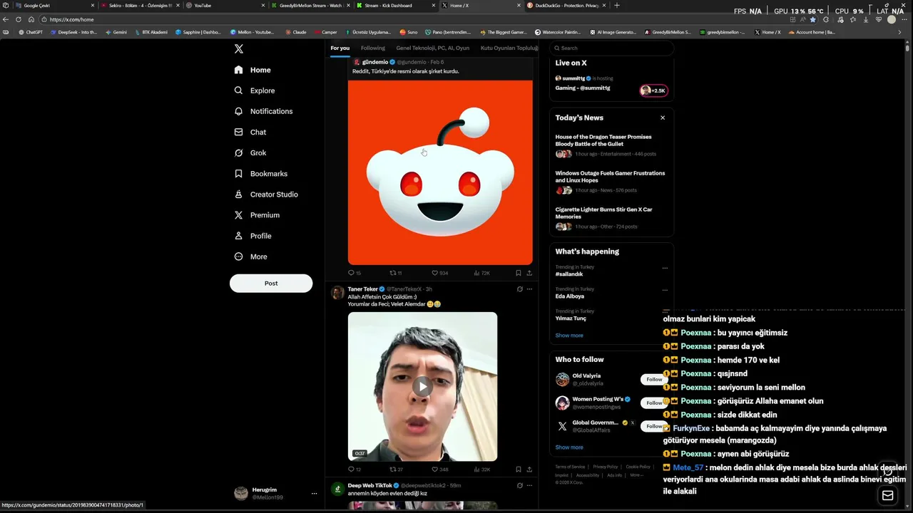View analytics of gündemio post (72K)
Viewport: 913px width, 513px height.
point(481,273)
